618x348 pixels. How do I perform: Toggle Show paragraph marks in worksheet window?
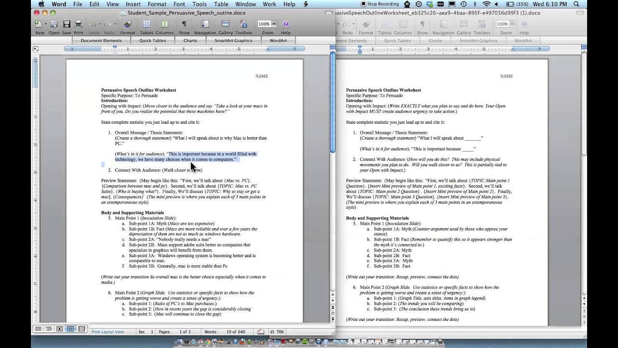tap(422, 24)
